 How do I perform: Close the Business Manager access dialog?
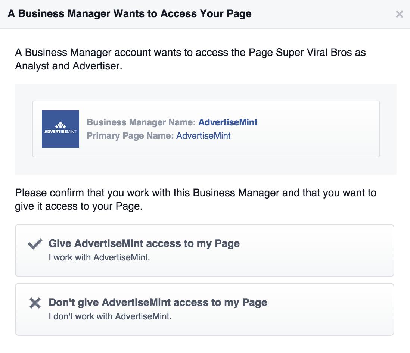click(399, 14)
